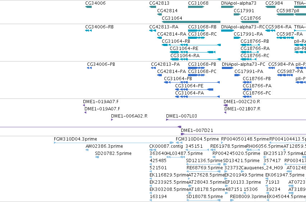Screen dimensions: 306x202
Task: Select the DNApol-alpha73 gene label
Action: click(x=239, y=3)
